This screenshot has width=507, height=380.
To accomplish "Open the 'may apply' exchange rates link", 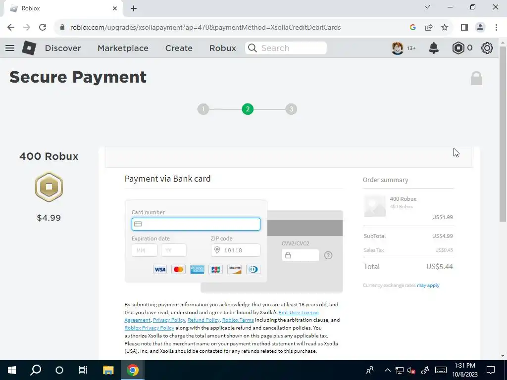I will 428,285.
